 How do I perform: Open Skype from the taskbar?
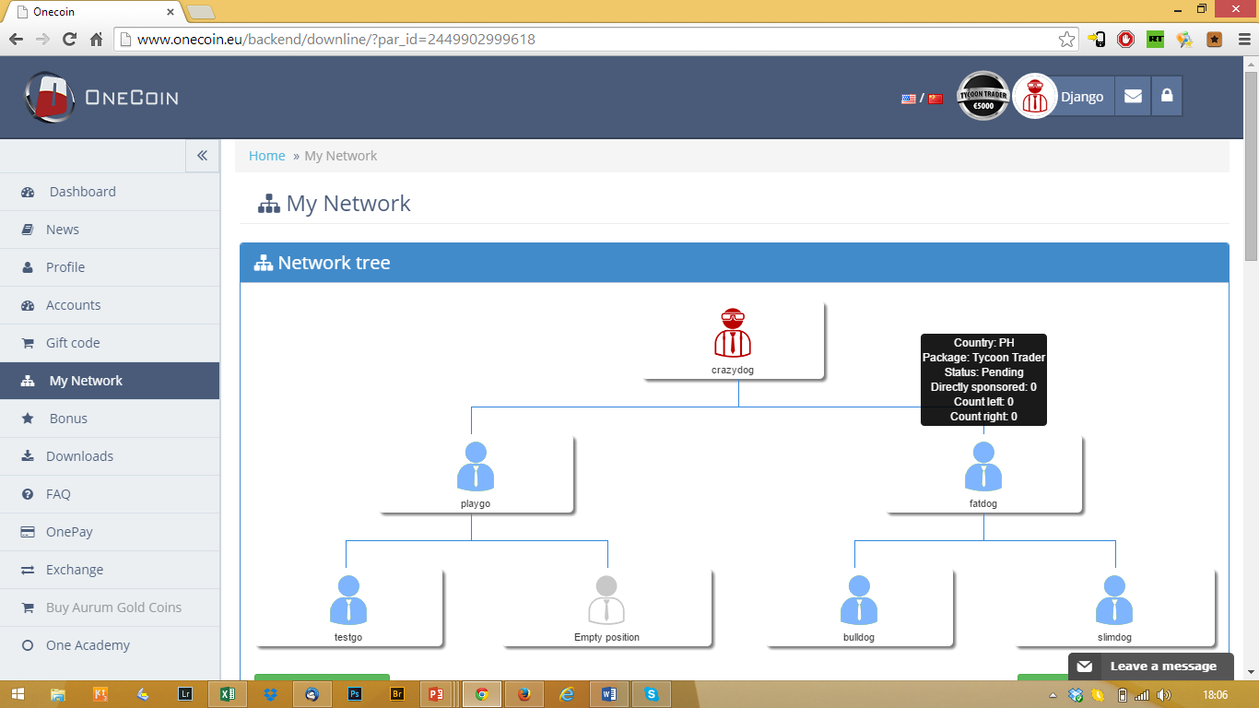(652, 694)
